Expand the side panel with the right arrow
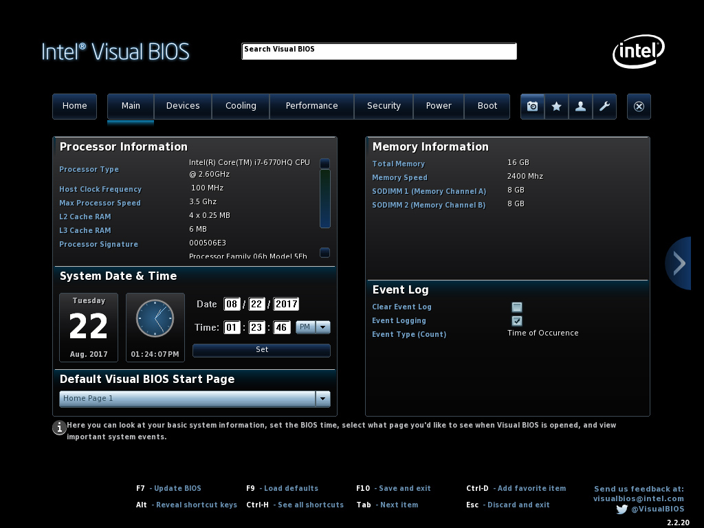Screen dimensions: 704x528 [x=679, y=263]
